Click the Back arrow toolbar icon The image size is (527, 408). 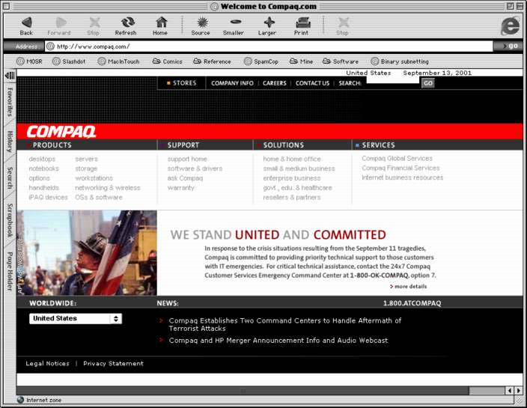pyautogui.click(x=26, y=23)
